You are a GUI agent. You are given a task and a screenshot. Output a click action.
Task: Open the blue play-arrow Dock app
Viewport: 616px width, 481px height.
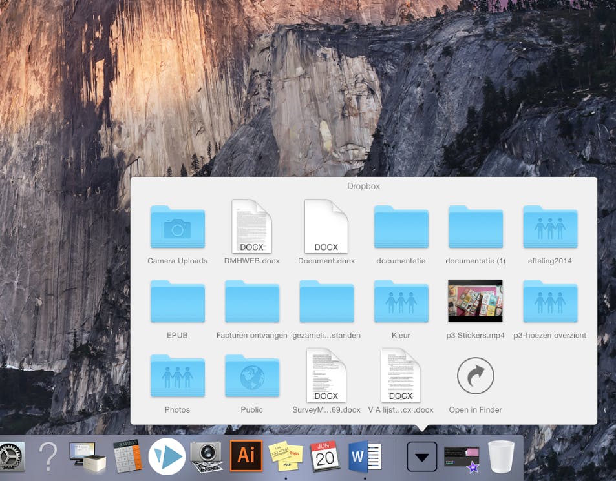(x=167, y=456)
